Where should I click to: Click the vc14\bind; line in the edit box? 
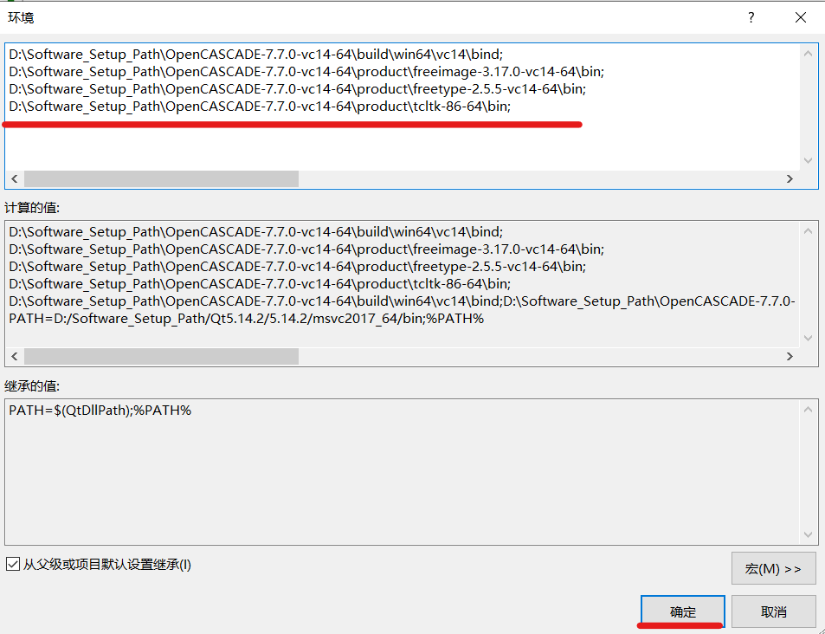pyautogui.click(x=255, y=55)
